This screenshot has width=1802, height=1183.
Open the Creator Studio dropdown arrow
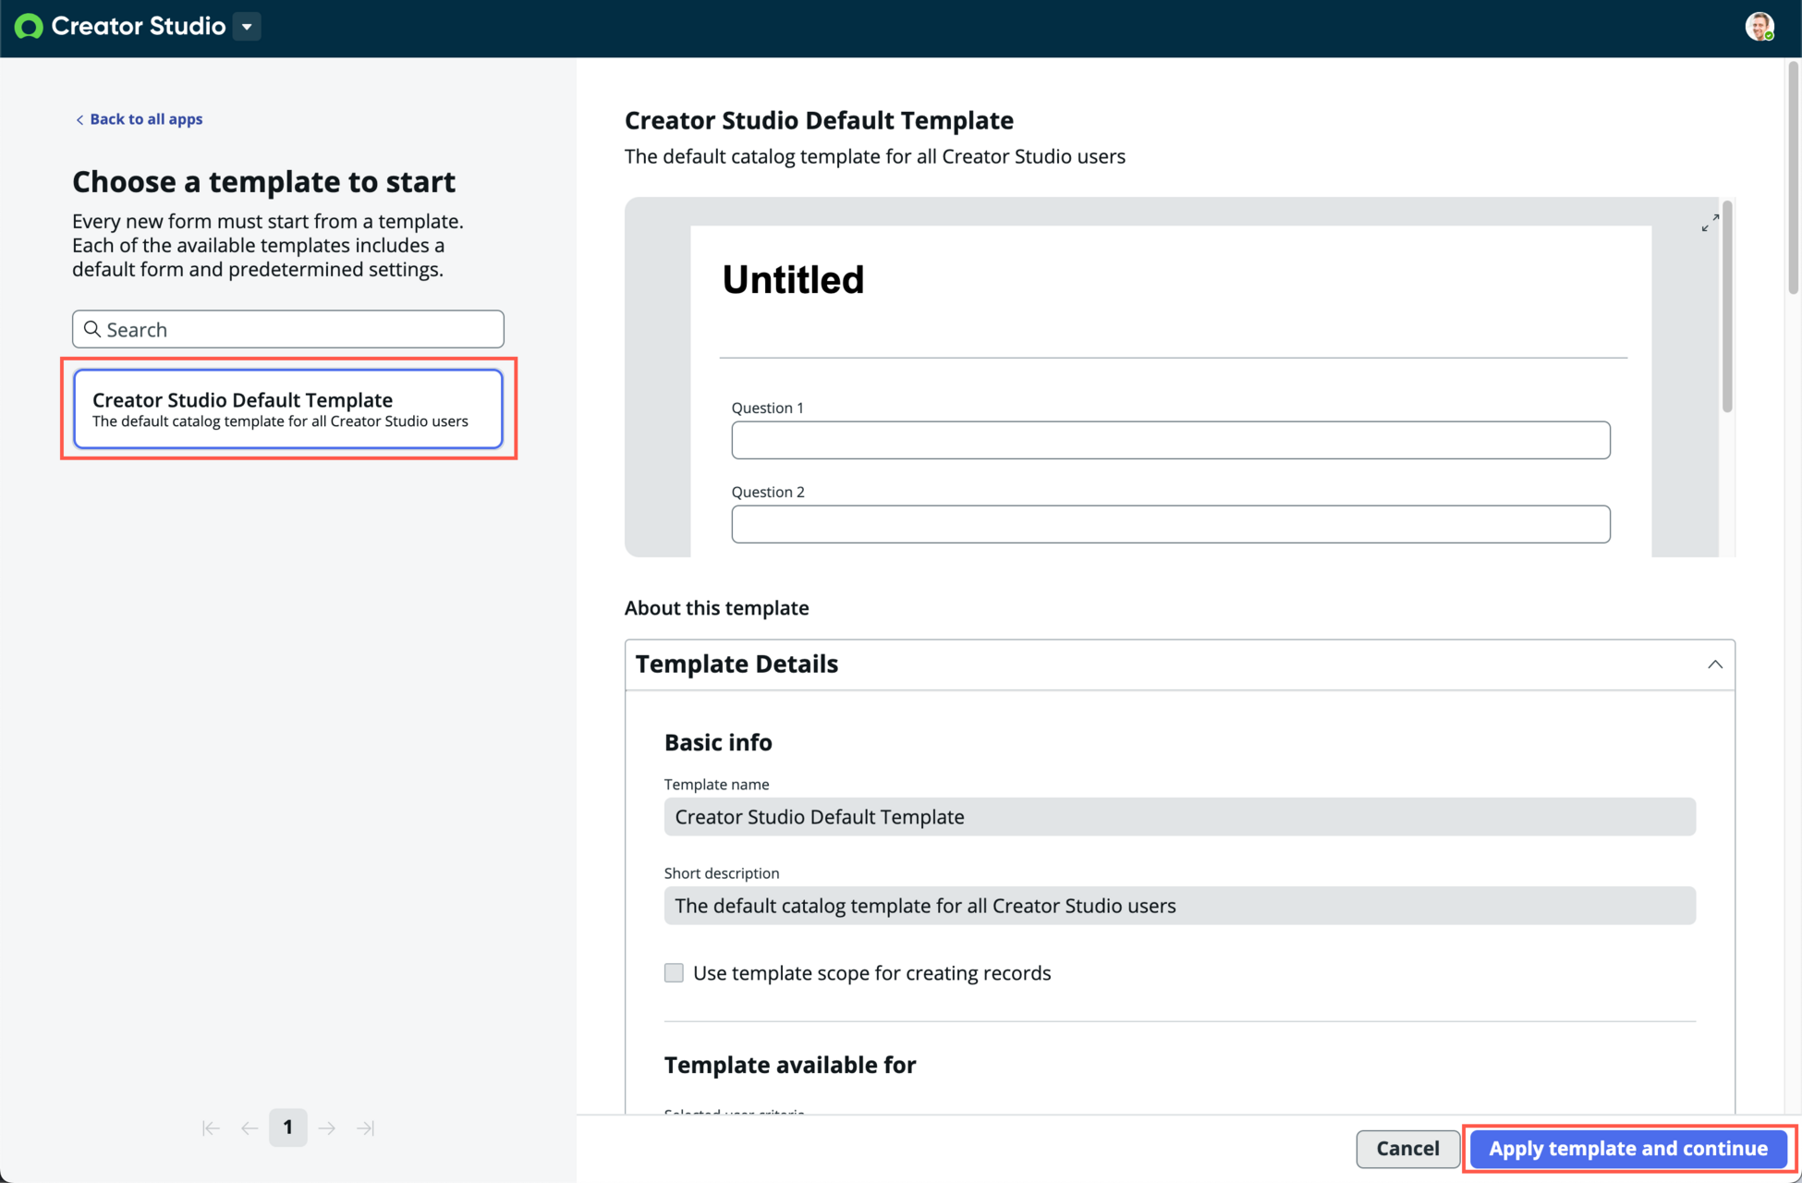[247, 27]
